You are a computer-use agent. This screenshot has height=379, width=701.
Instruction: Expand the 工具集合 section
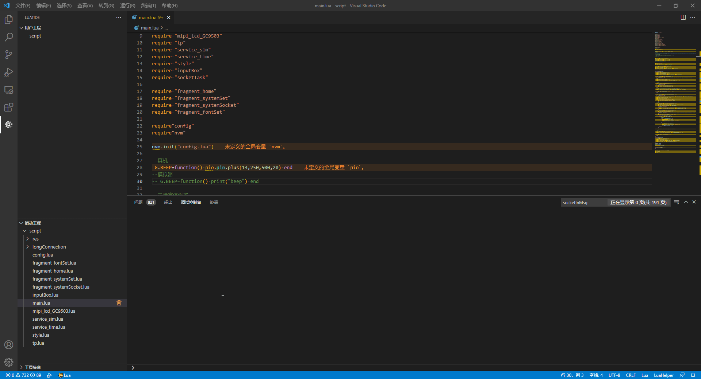coord(21,367)
